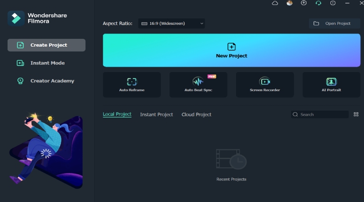Switch to Cloud Project tab
Screen dimensions: 364x202
197,114
